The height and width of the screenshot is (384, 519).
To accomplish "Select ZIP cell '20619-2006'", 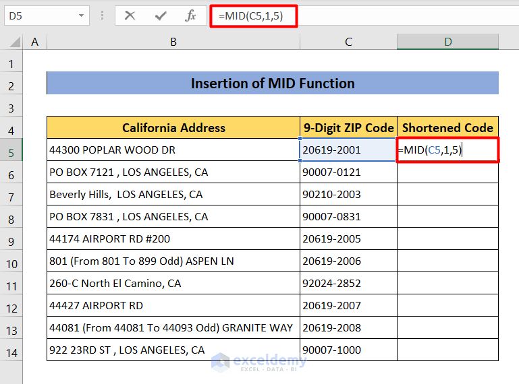I will tap(348, 261).
